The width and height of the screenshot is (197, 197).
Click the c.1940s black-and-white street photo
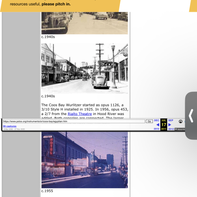pyautogui.click(x=85, y=69)
